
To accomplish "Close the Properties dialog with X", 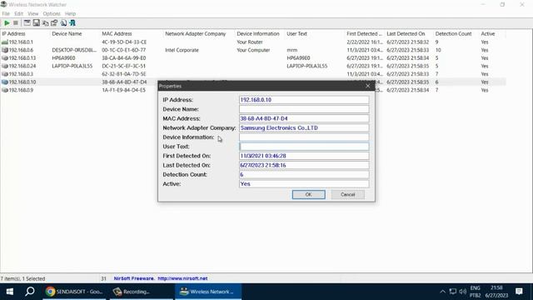I will [368, 86].
